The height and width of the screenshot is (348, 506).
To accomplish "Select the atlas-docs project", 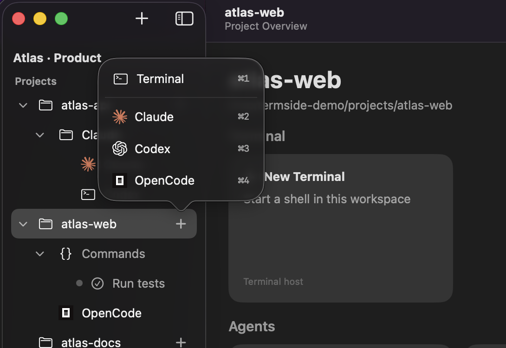I will pyautogui.click(x=104, y=342).
